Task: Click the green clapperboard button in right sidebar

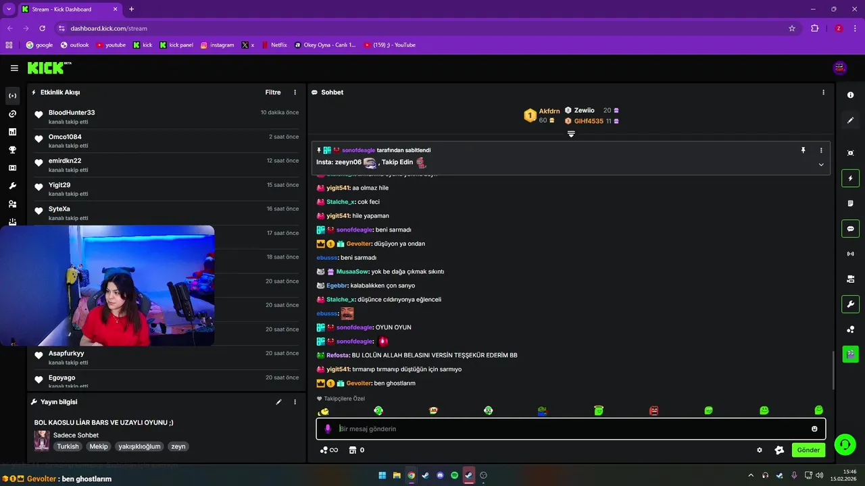Action: (x=850, y=354)
